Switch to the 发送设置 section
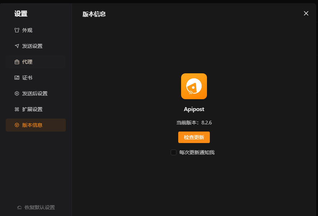 [x=32, y=46]
